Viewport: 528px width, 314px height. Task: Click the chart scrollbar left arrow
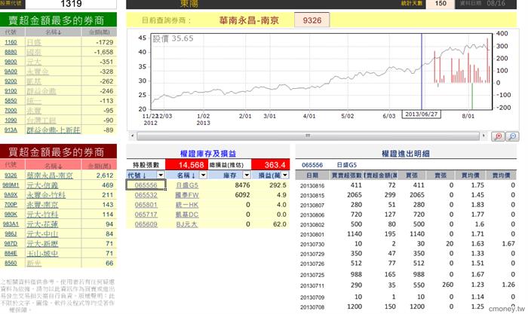tap(132, 136)
